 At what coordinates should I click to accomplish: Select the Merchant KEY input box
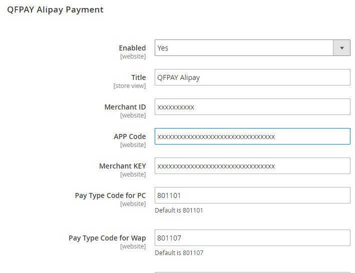click(252, 166)
